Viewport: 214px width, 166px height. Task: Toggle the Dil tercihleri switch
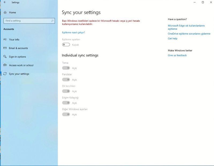pos(66,91)
